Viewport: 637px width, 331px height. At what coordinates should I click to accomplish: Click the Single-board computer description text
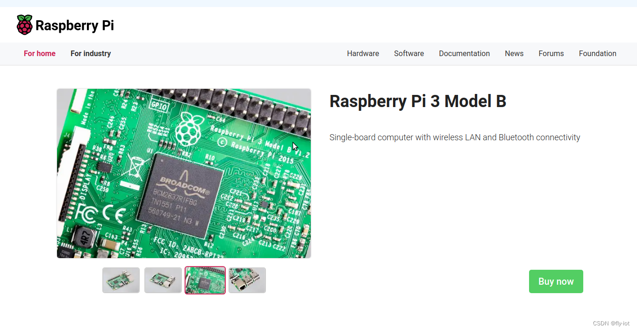(455, 137)
